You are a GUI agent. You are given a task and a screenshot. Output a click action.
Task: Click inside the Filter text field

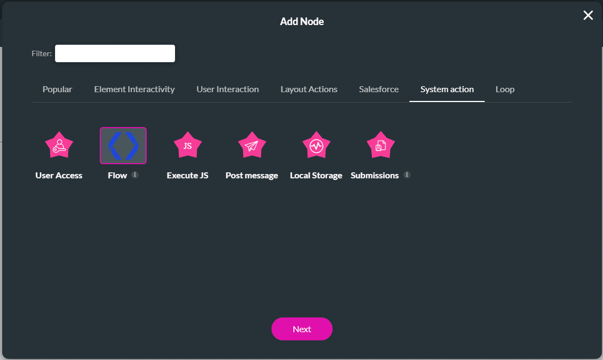point(114,53)
